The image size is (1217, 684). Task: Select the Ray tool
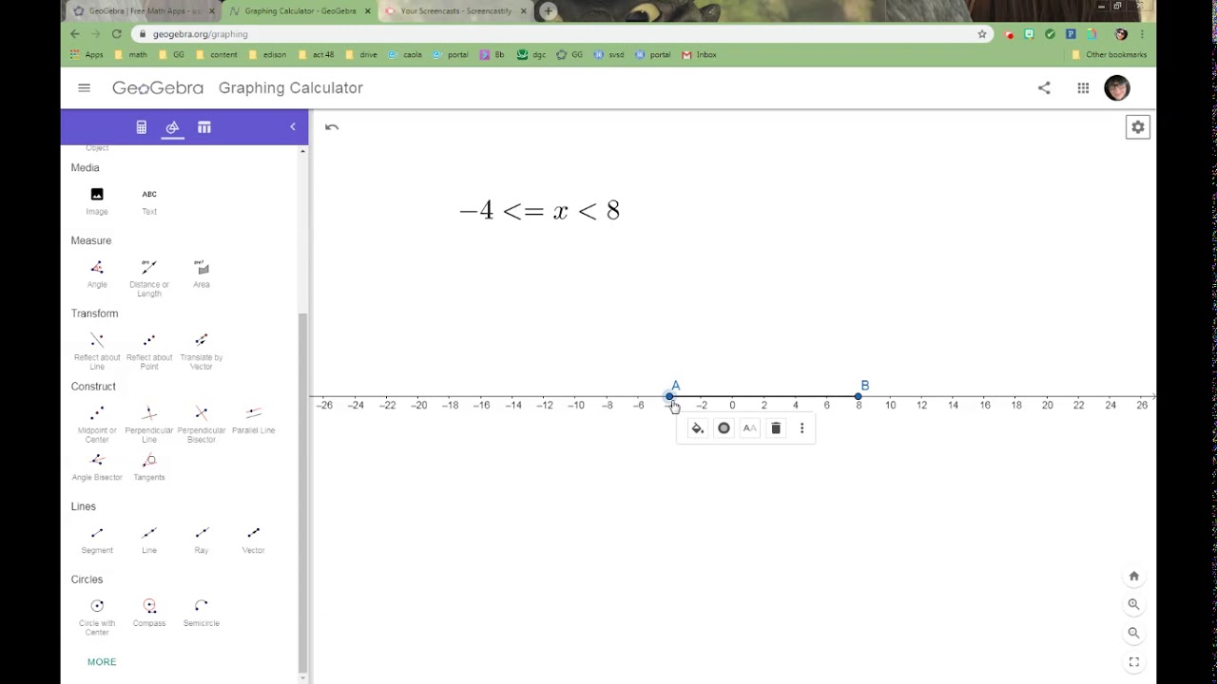pos(202,540)
